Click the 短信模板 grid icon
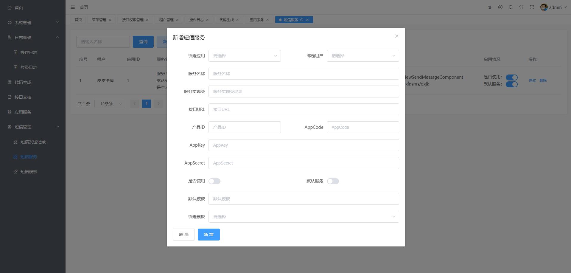 [x=15, y=172]
